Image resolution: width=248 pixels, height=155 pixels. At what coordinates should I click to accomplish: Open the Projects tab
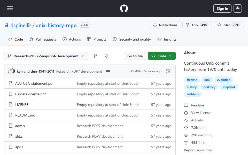(97, 39)
